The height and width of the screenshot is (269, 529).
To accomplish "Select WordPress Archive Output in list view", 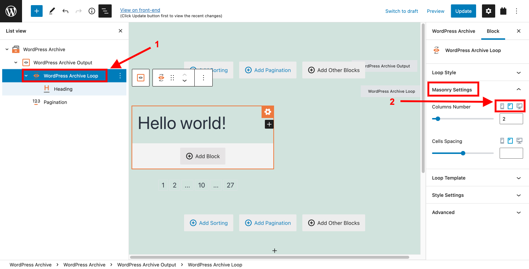I will 63,63.
